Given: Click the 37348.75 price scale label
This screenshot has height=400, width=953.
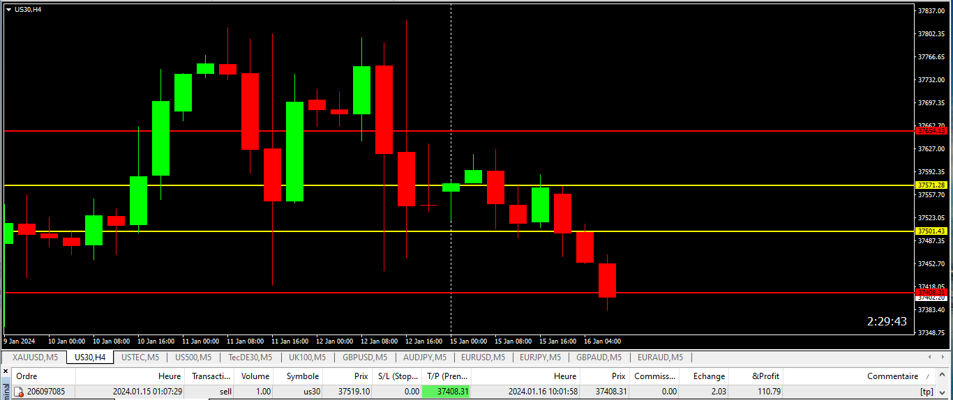Looking at the screenshot, I should tap(932, 332).
